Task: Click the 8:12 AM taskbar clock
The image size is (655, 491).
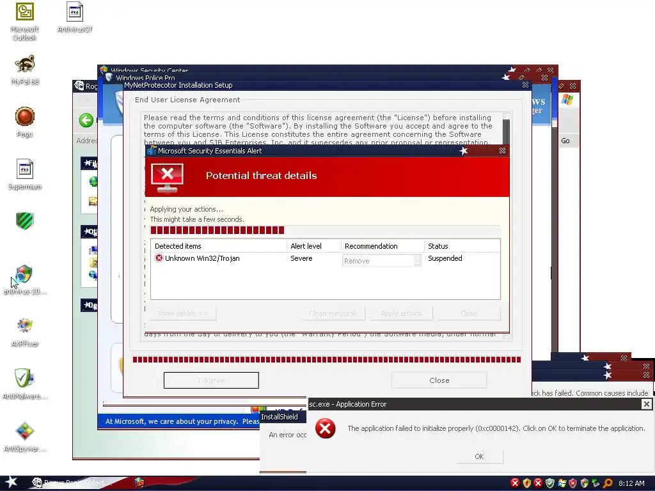Action: (x=631, y=483)
